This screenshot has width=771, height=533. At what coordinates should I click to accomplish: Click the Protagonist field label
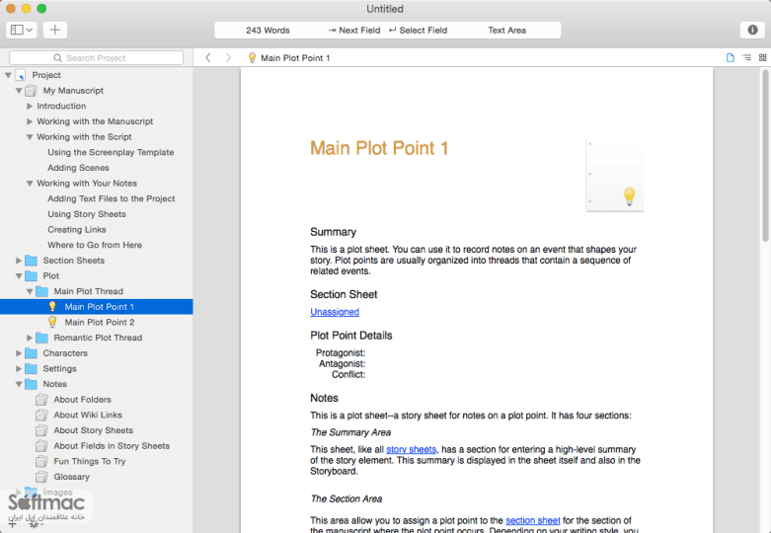pos(341,353)
